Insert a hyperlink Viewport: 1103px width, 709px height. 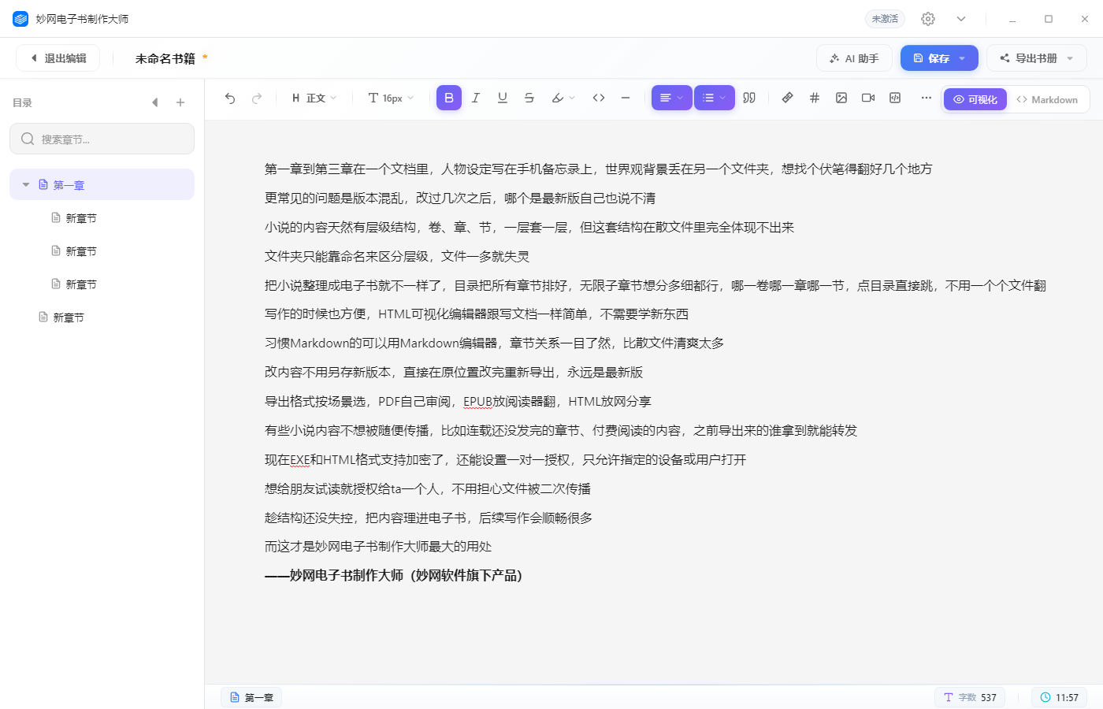[x=788, y=98]
